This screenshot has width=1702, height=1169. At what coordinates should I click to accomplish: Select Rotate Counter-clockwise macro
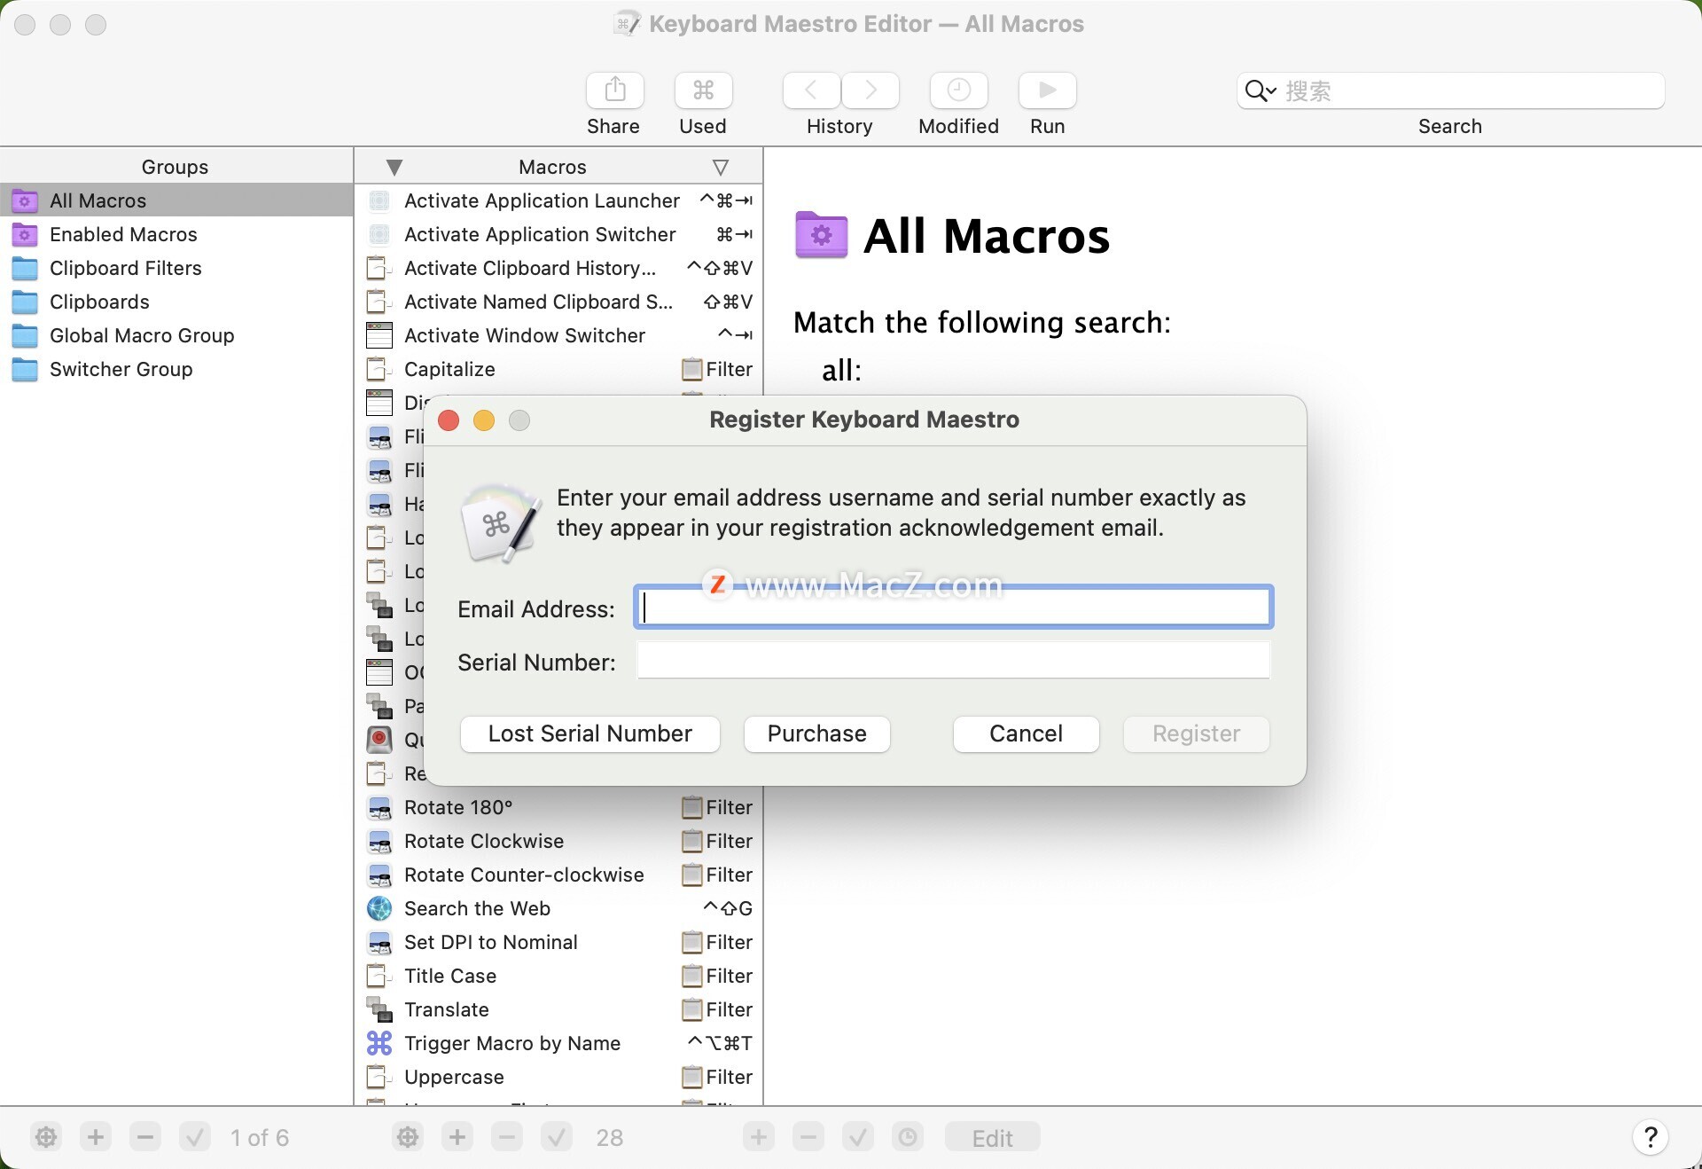(558, 875)
